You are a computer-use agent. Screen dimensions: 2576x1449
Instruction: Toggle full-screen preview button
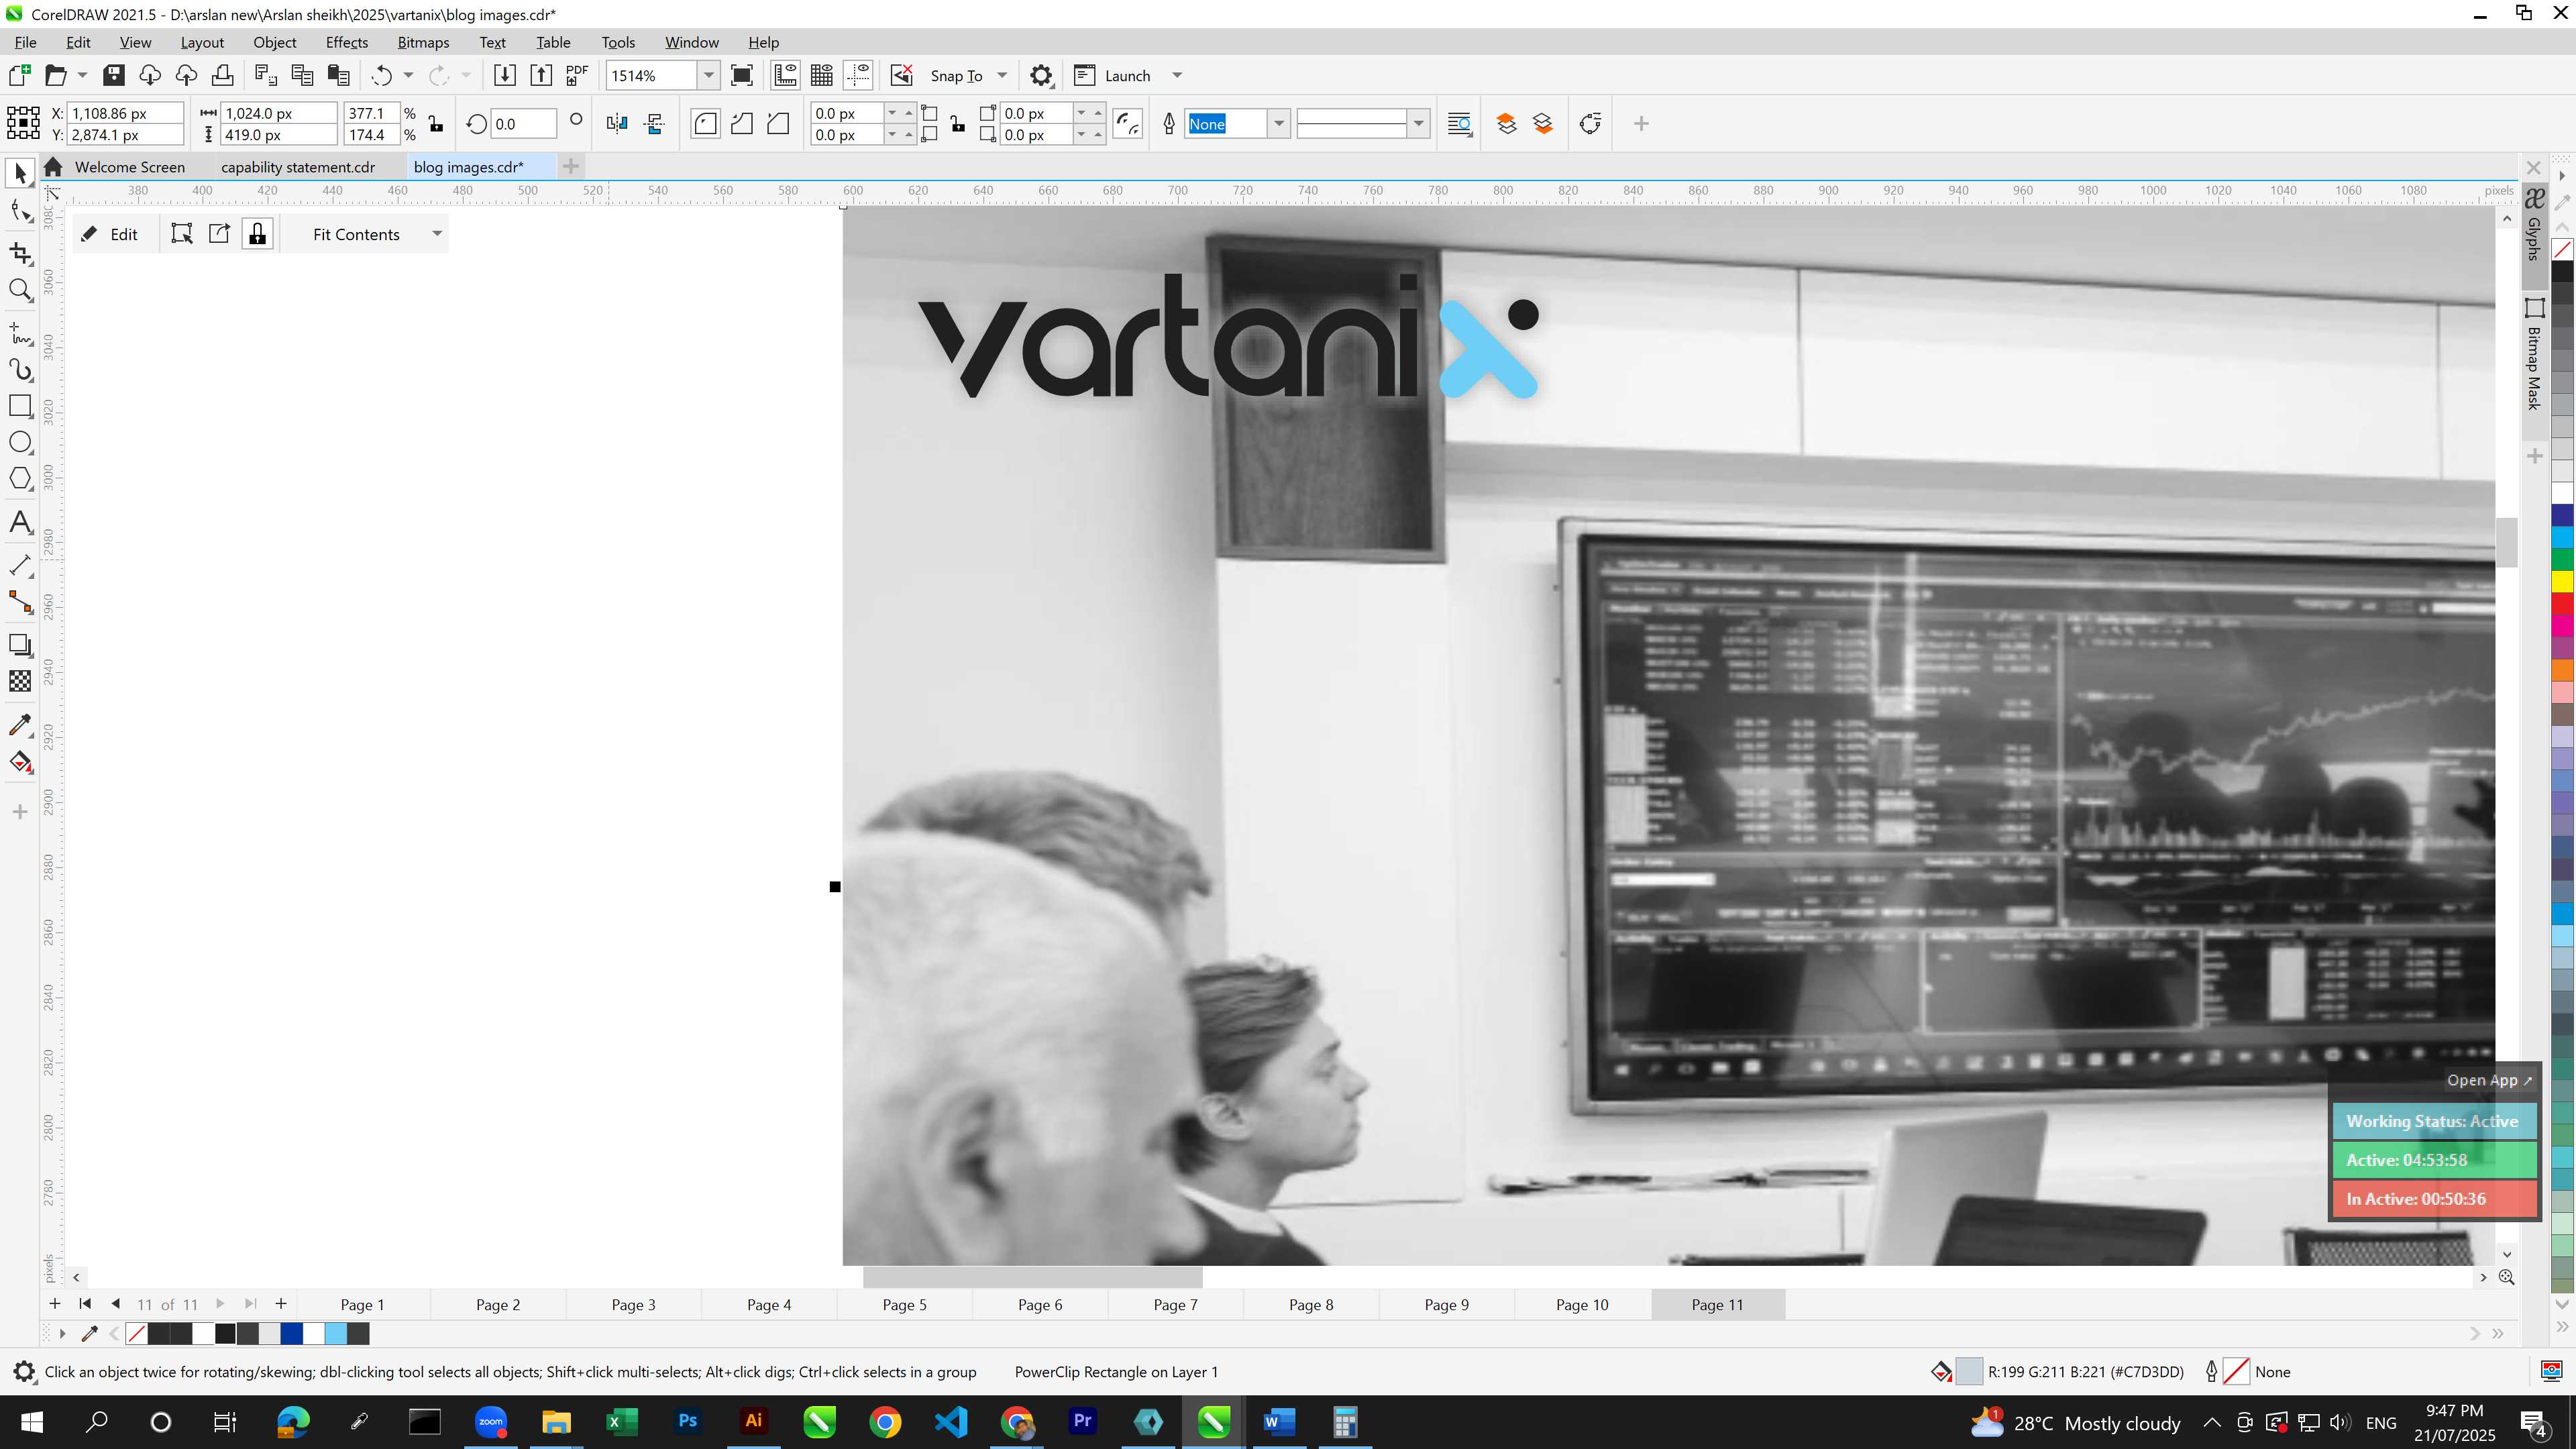pyautogui.click(x=742, y=76)
